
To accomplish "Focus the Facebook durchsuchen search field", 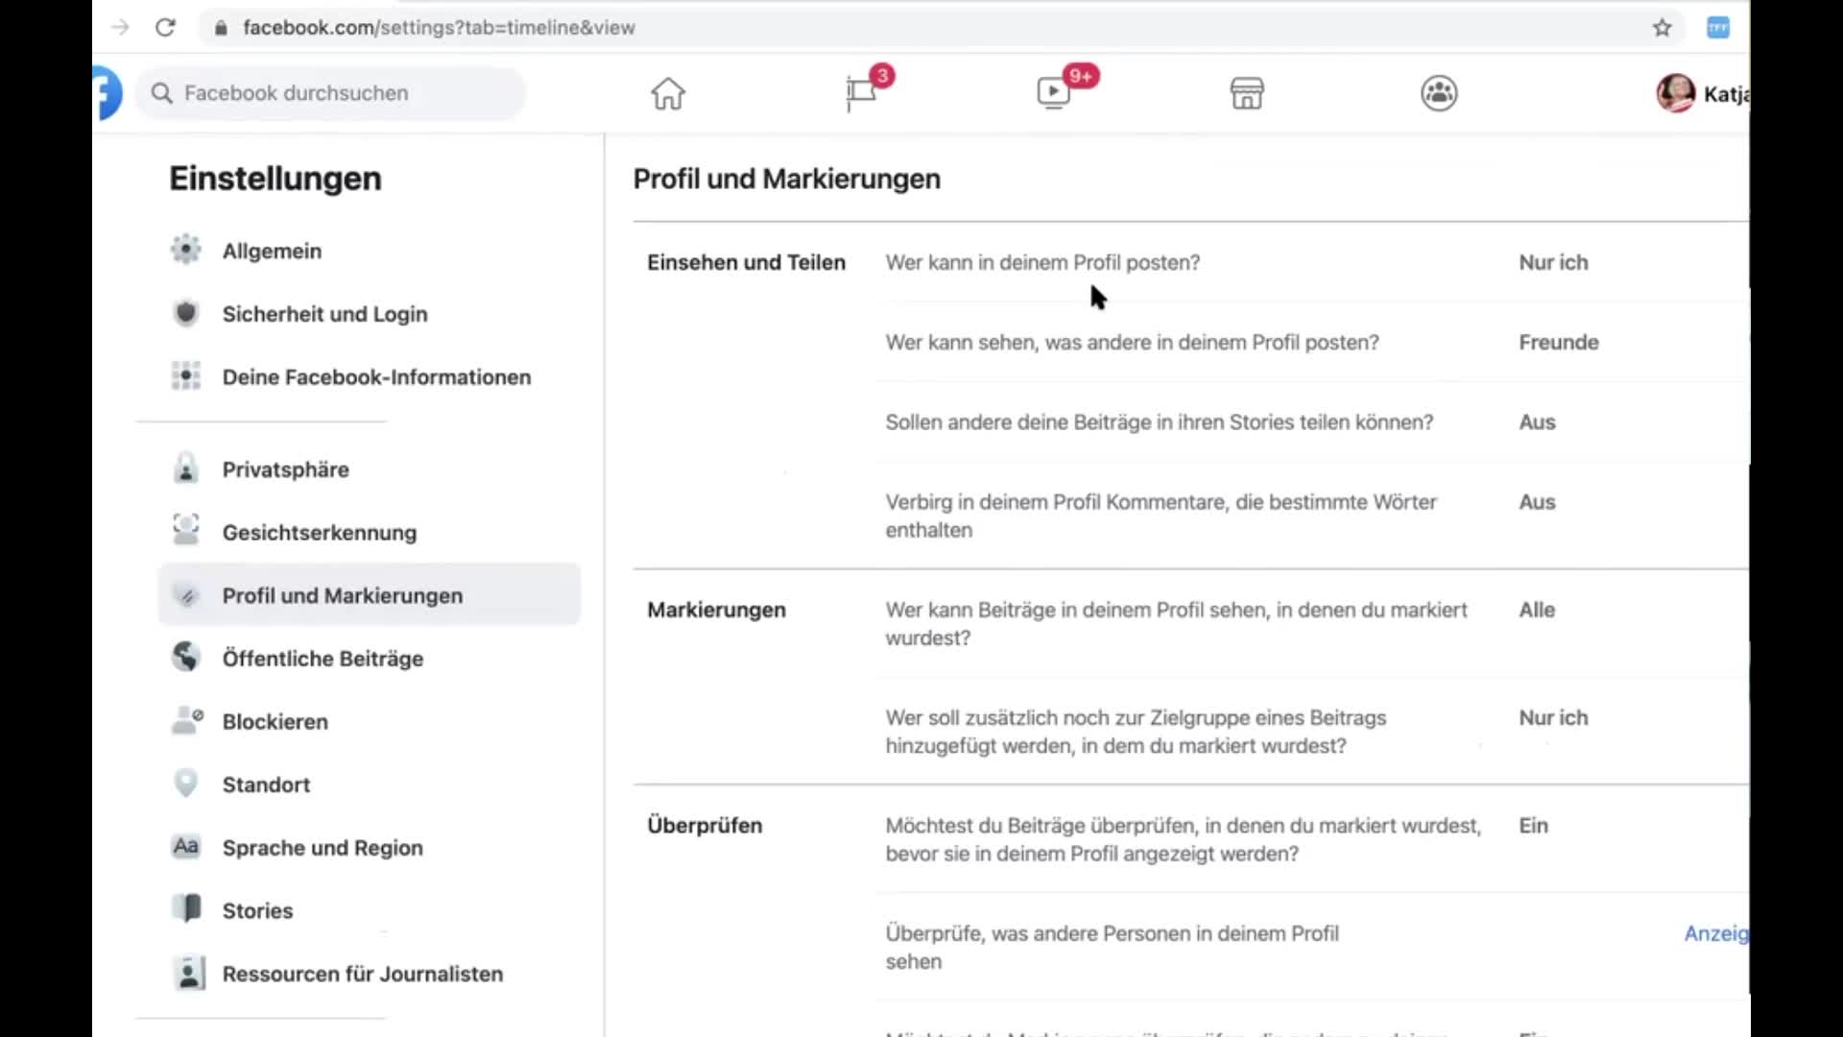I will (331, 93).
